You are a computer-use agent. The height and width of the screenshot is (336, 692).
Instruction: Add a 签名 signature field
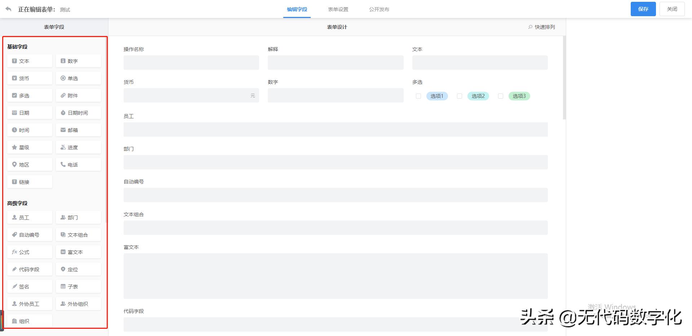coord(30,287)
